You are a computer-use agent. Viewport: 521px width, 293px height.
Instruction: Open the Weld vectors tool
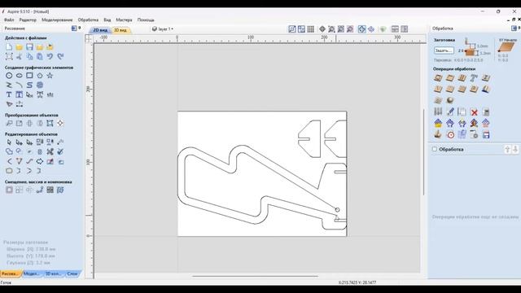coord(9,152)
